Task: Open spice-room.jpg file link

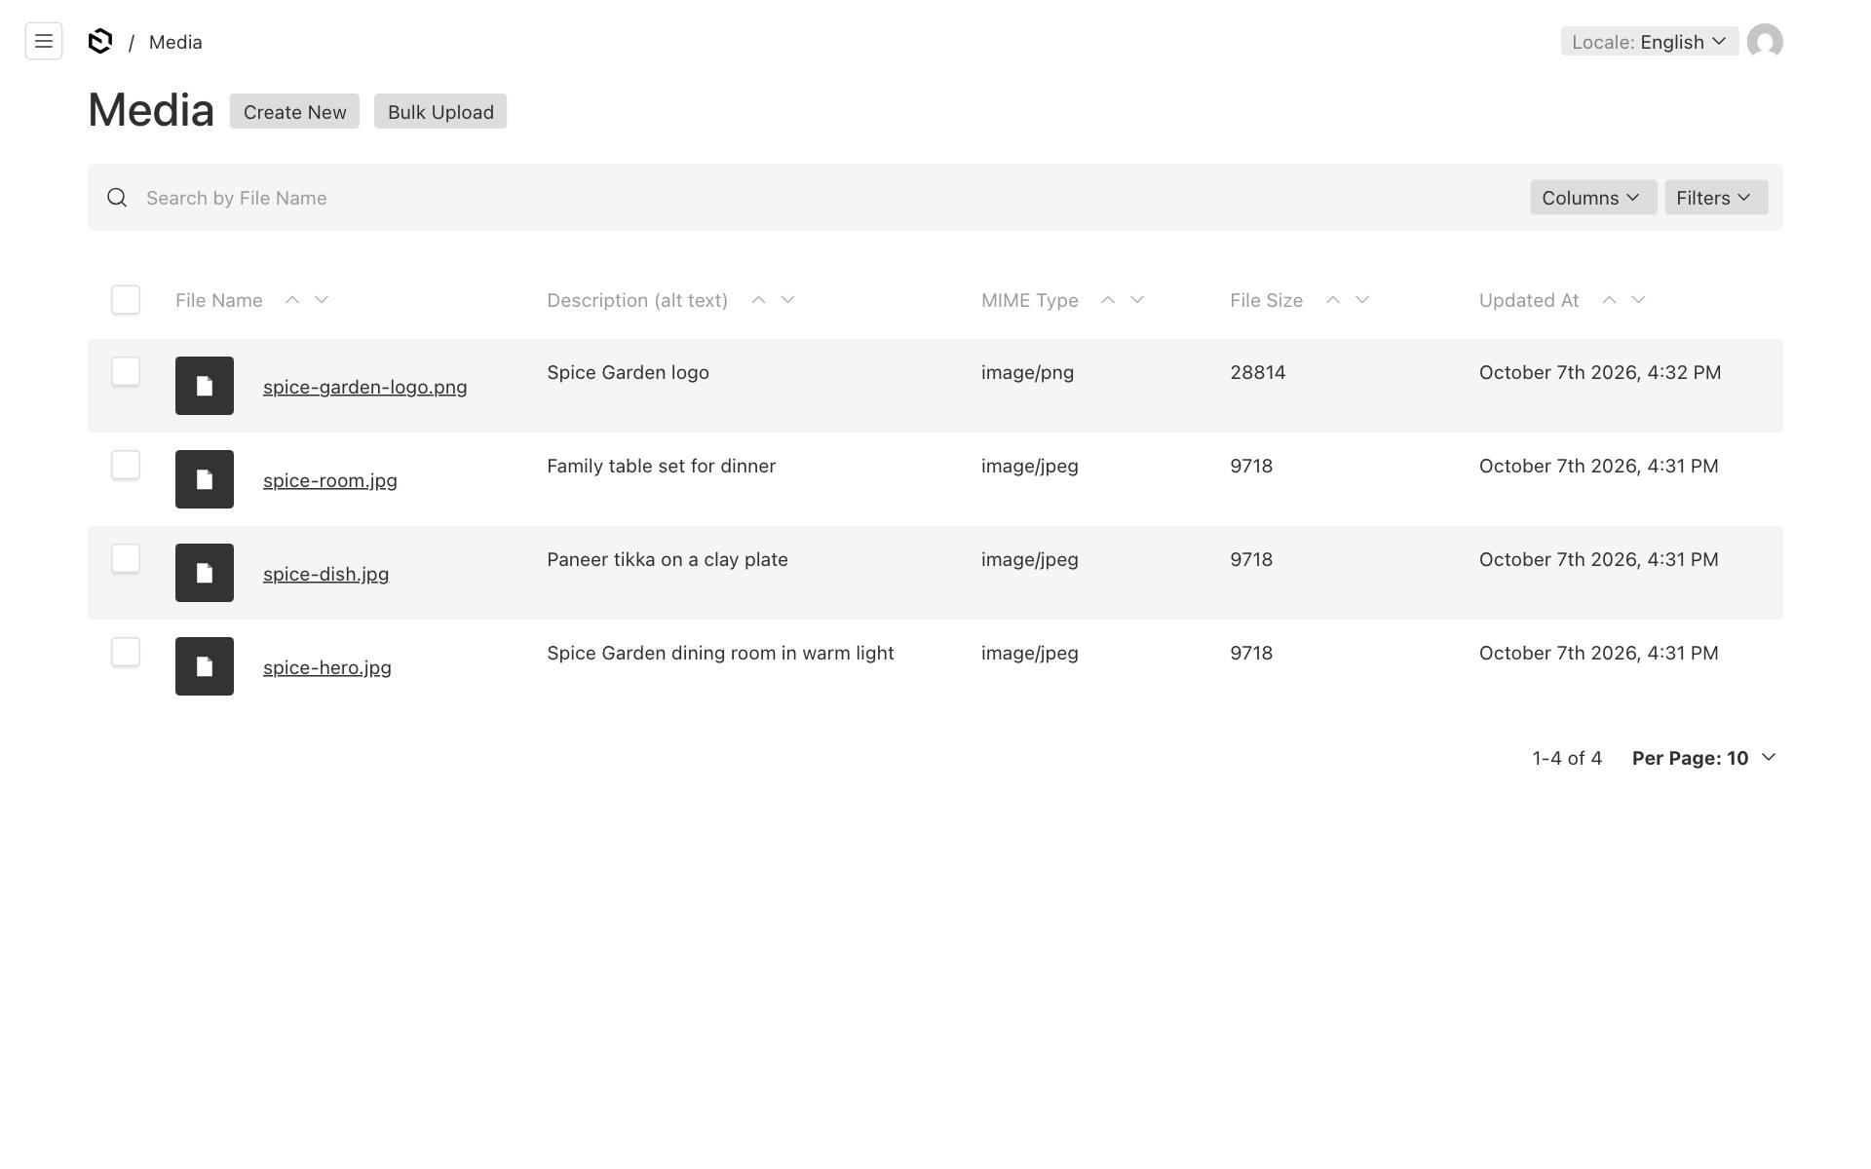Action: [330, 480]
